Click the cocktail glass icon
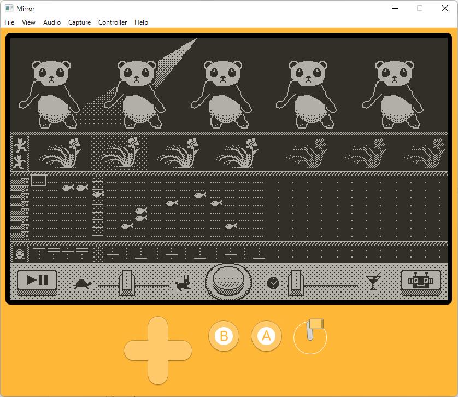Viewport: 458px width, 397px height. point(373,282)
